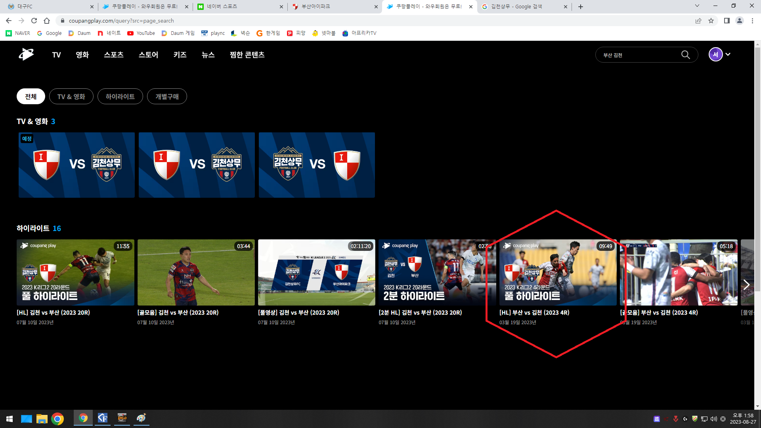Play the 2분 하이라이트 video thumbnail
The image size is (761, 428).
[437, 272]
